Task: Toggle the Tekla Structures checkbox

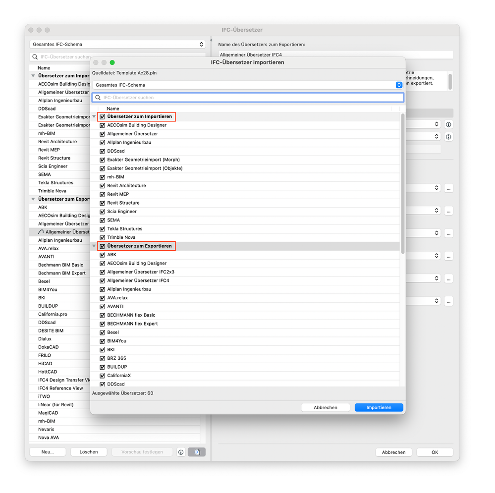Action: [102, 229]
